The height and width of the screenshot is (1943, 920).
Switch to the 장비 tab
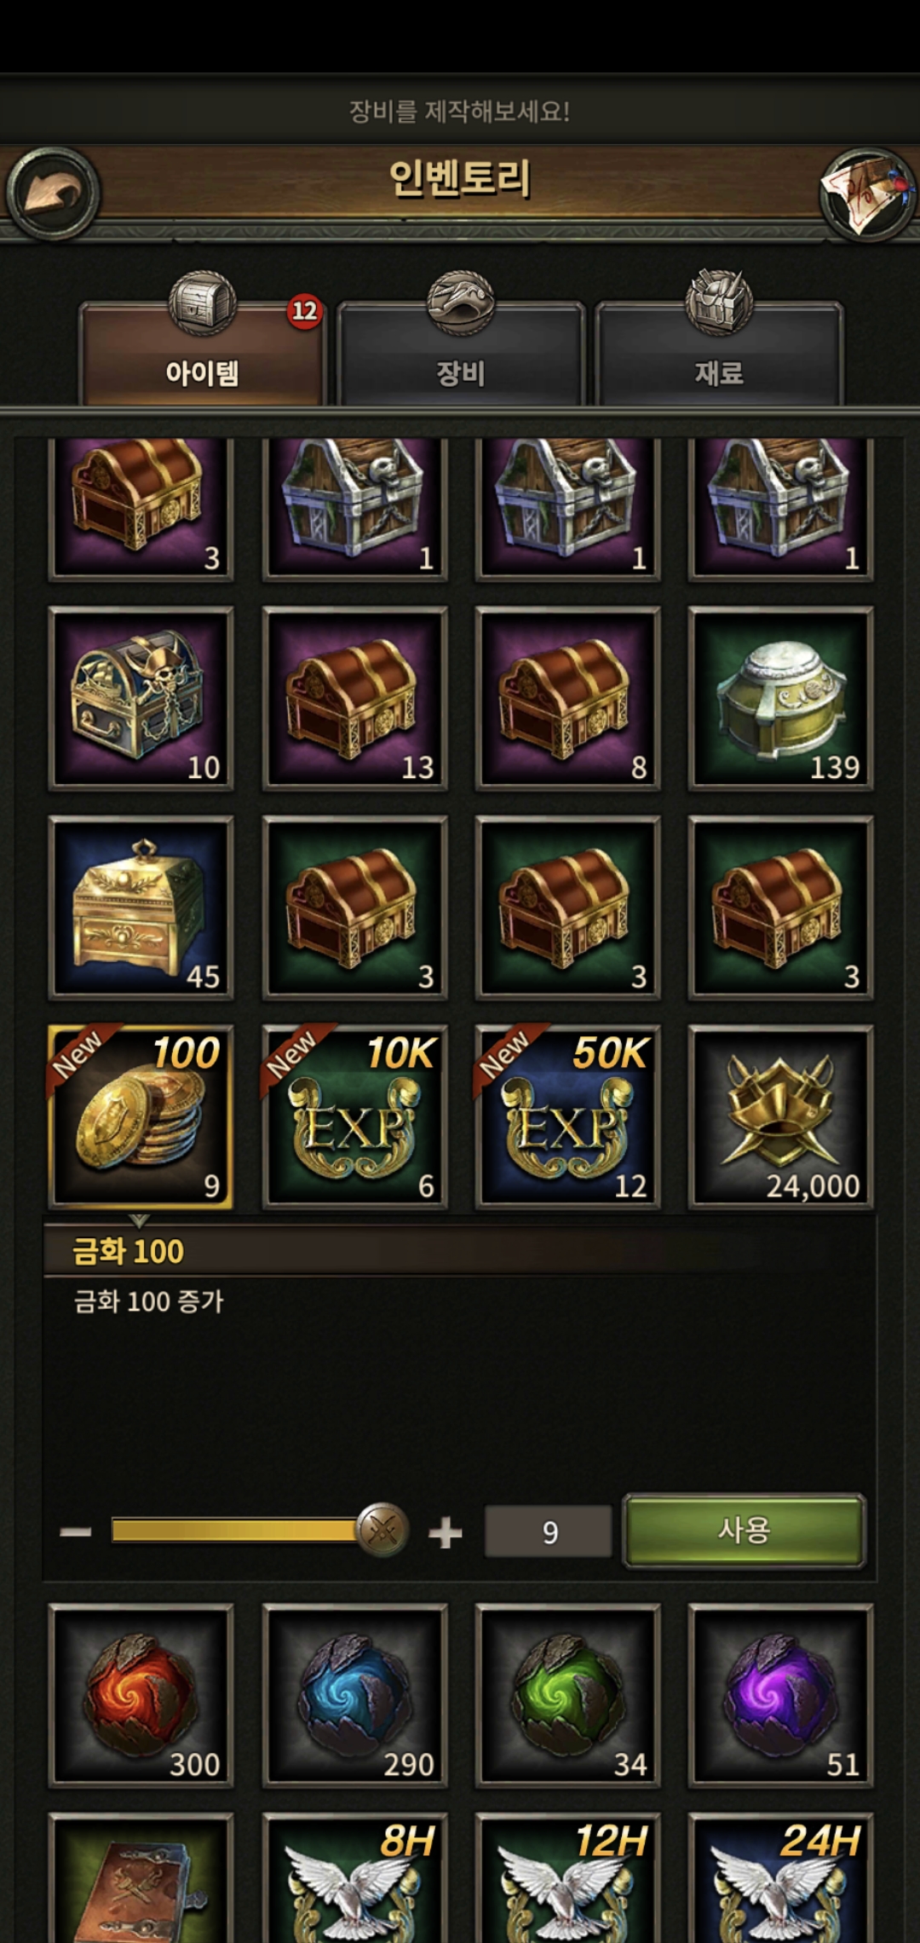click(x=461, y=355)
